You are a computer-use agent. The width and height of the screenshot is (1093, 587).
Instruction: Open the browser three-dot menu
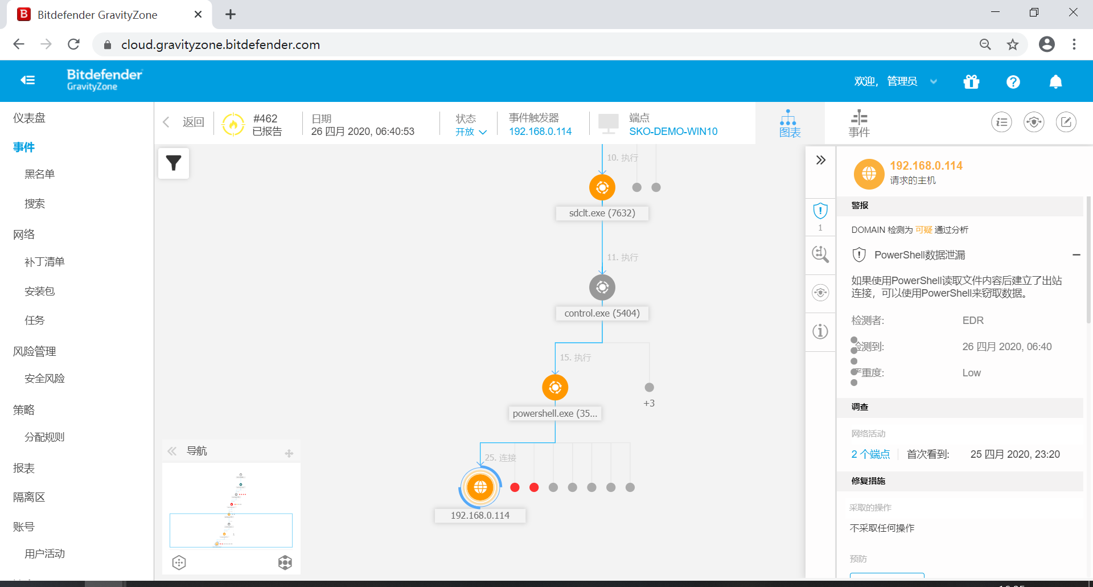[x=1074, y=44]
